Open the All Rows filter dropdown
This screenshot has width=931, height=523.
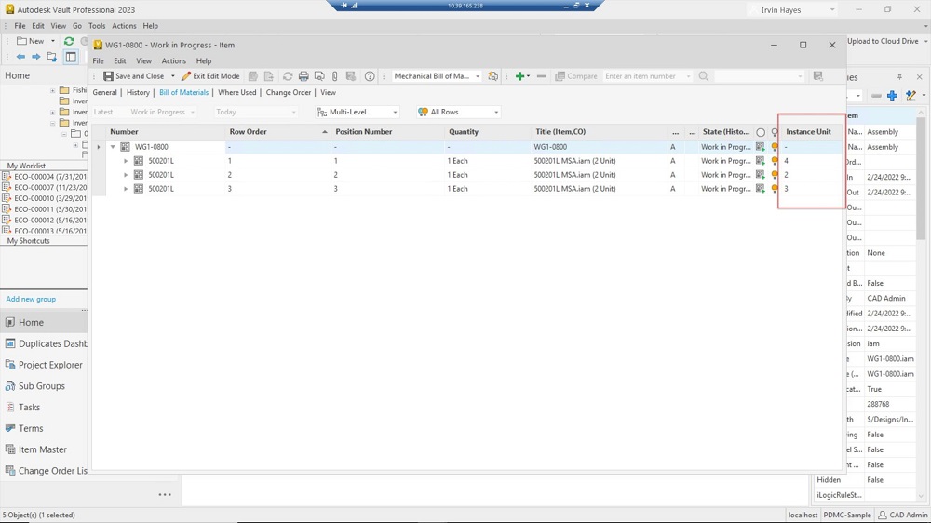(458, 112)
